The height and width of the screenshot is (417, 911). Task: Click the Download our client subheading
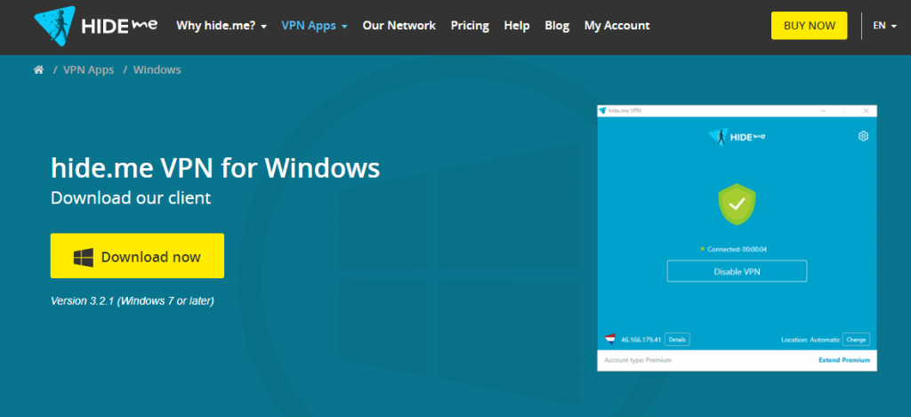pos(131,198)
